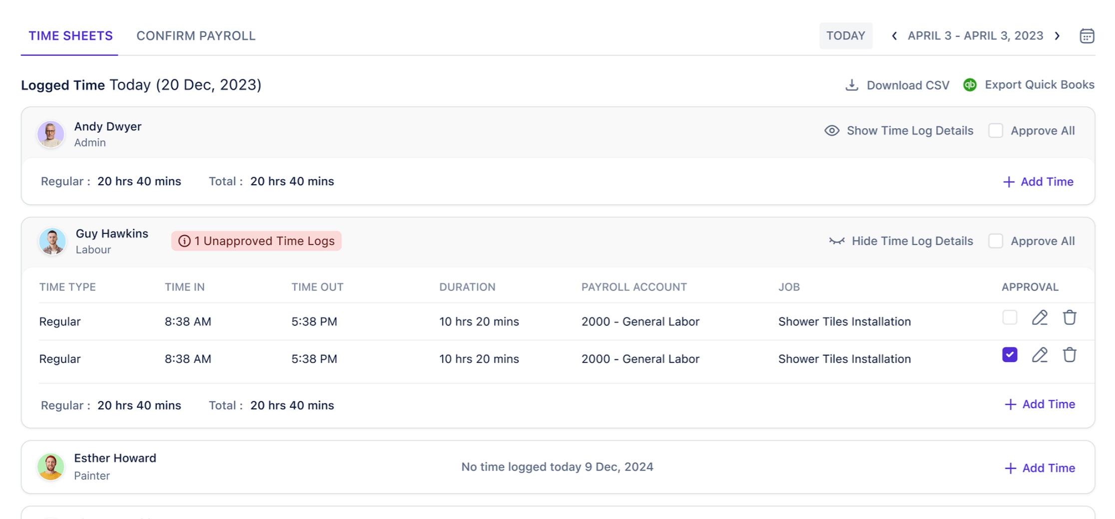The height and width of the screenshot is (519, 1115).
Task: Check Approve All for Guy Hawkins
Action: click(x=996, y=241)
